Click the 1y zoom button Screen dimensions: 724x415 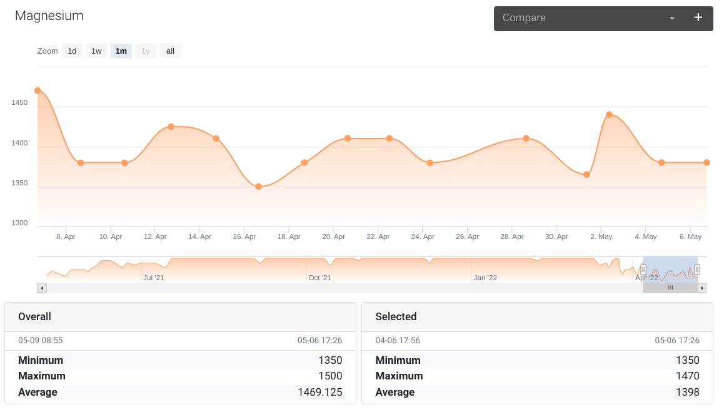[146, 51]
